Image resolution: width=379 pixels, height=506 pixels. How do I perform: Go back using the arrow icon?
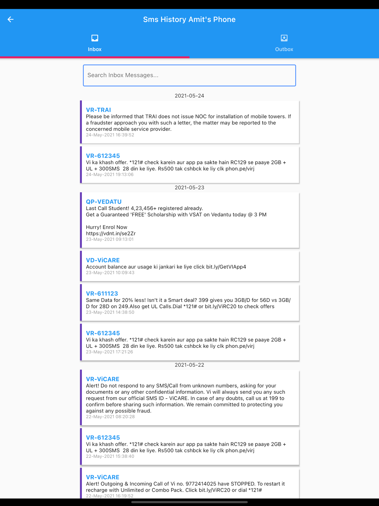point(11,19)
